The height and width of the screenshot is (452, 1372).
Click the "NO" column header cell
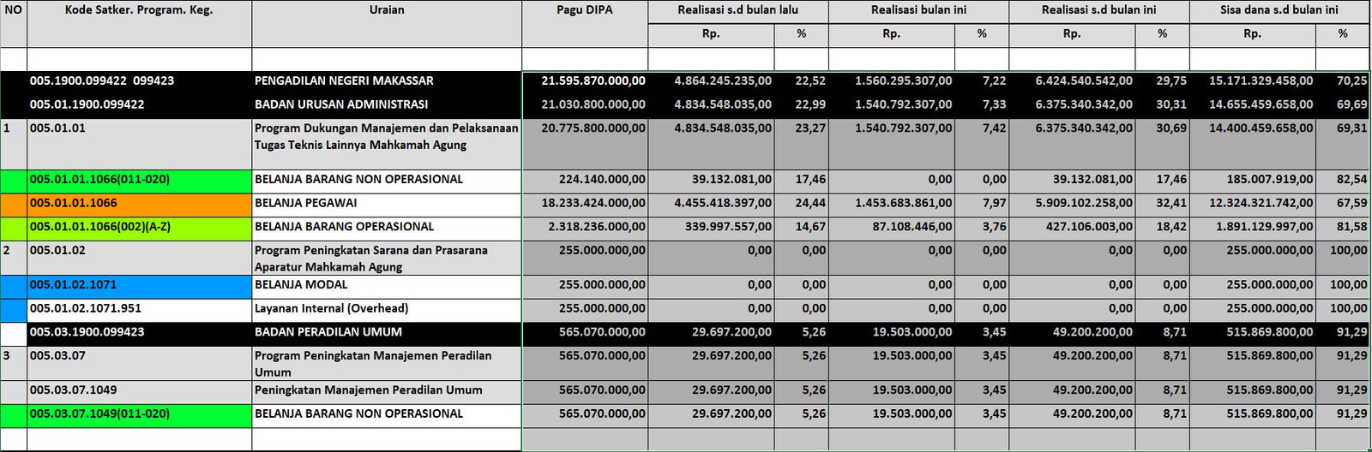(x=13, y=10)
